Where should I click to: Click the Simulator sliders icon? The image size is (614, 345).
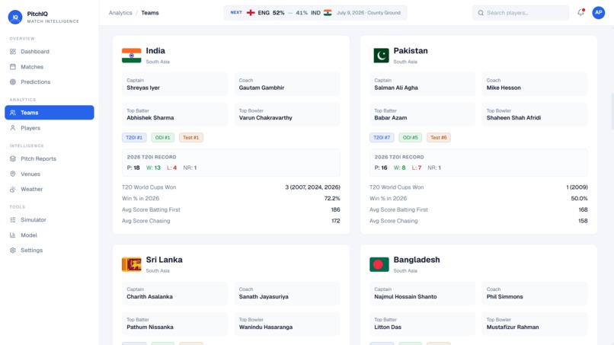pos(13,219)
